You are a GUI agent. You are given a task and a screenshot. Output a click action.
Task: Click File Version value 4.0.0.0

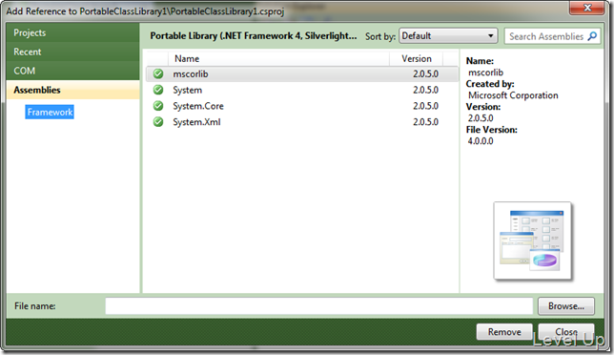481,141
